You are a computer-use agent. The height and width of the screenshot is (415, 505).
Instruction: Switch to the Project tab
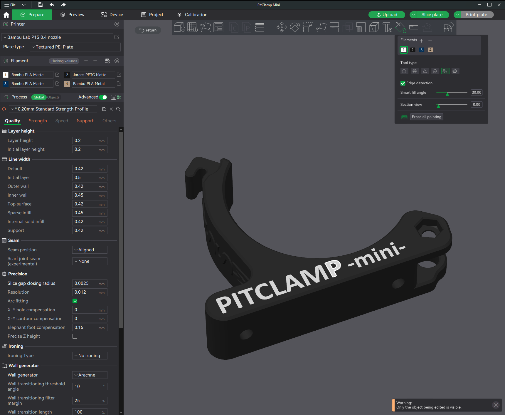(x=152, y=15)
